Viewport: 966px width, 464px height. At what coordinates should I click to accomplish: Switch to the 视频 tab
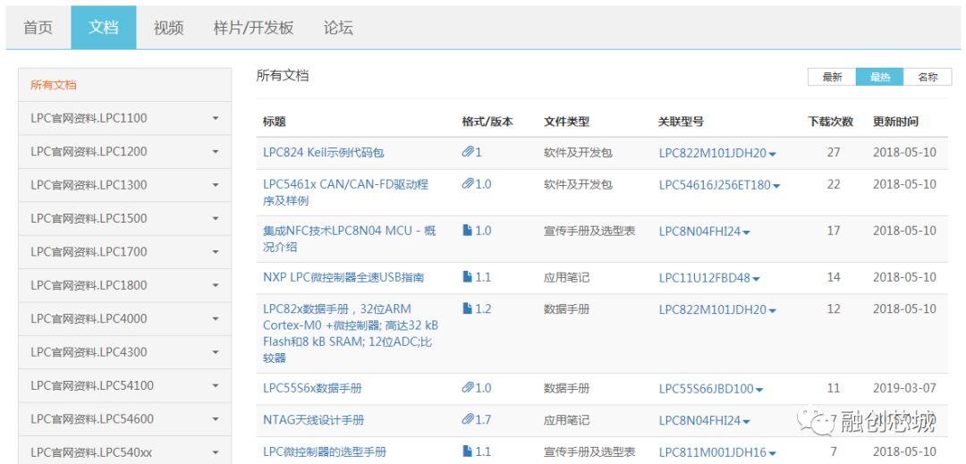169,28
